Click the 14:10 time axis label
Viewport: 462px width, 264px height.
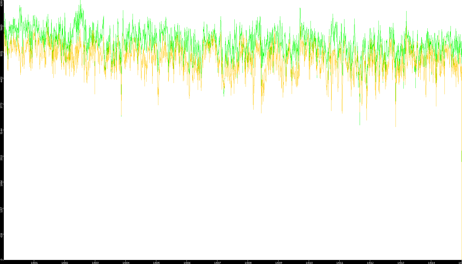309,262
